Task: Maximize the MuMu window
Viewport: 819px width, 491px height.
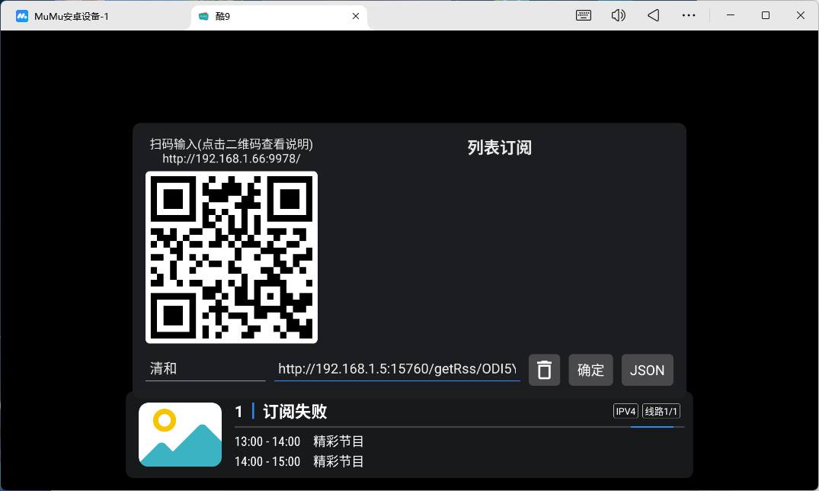Action: pyautogui.click(x=766, y=15)
